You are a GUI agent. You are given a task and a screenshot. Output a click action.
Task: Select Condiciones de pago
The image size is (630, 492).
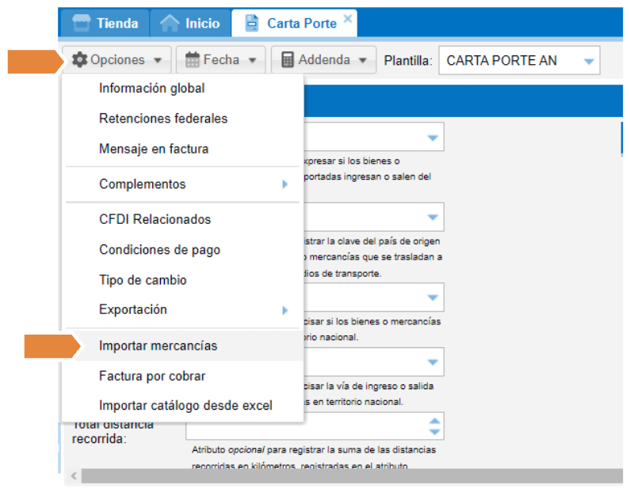point(159,250)
